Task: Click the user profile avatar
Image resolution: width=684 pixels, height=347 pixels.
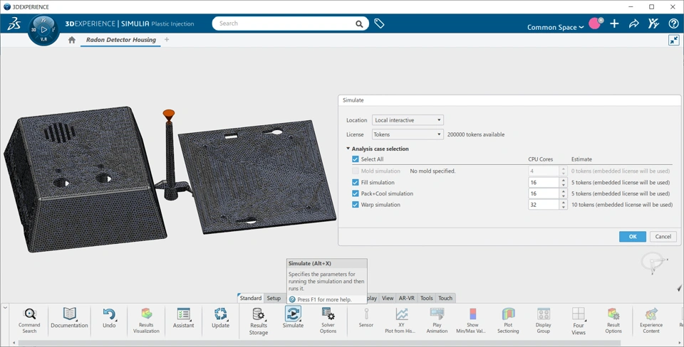Action: (x=596, y=23)
